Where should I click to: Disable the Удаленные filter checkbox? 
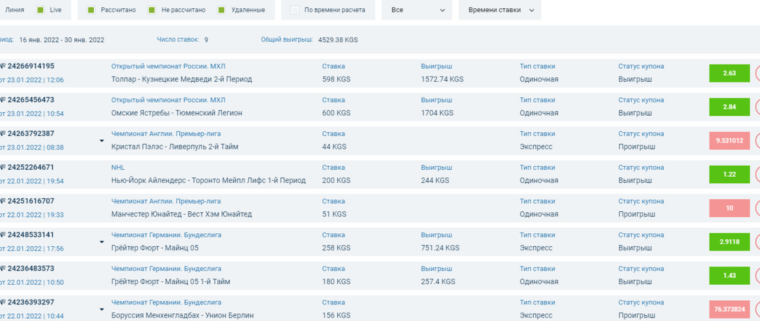click(221, 10)
